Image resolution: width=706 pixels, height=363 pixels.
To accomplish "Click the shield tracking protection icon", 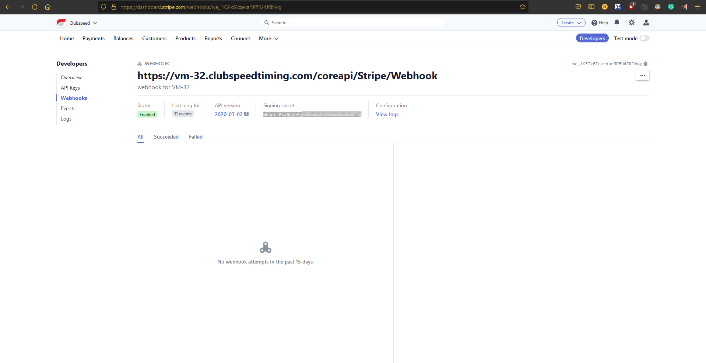I will click(103, 7).
